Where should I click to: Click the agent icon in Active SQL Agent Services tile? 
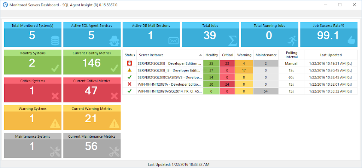click(114, 40)
